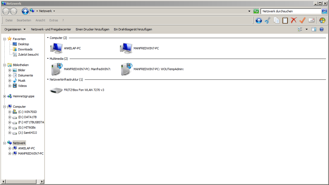The image size is (329, 185).
Task: Expand the (C:) WIN7SSD drive node
Action: 10,112
